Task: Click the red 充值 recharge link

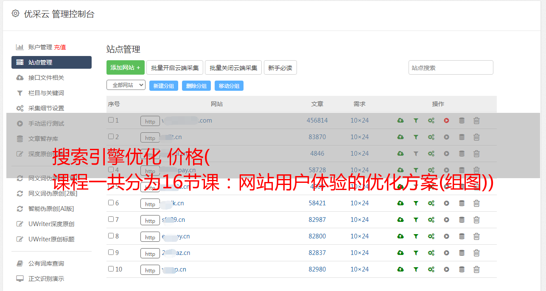Action: point(60,47)
